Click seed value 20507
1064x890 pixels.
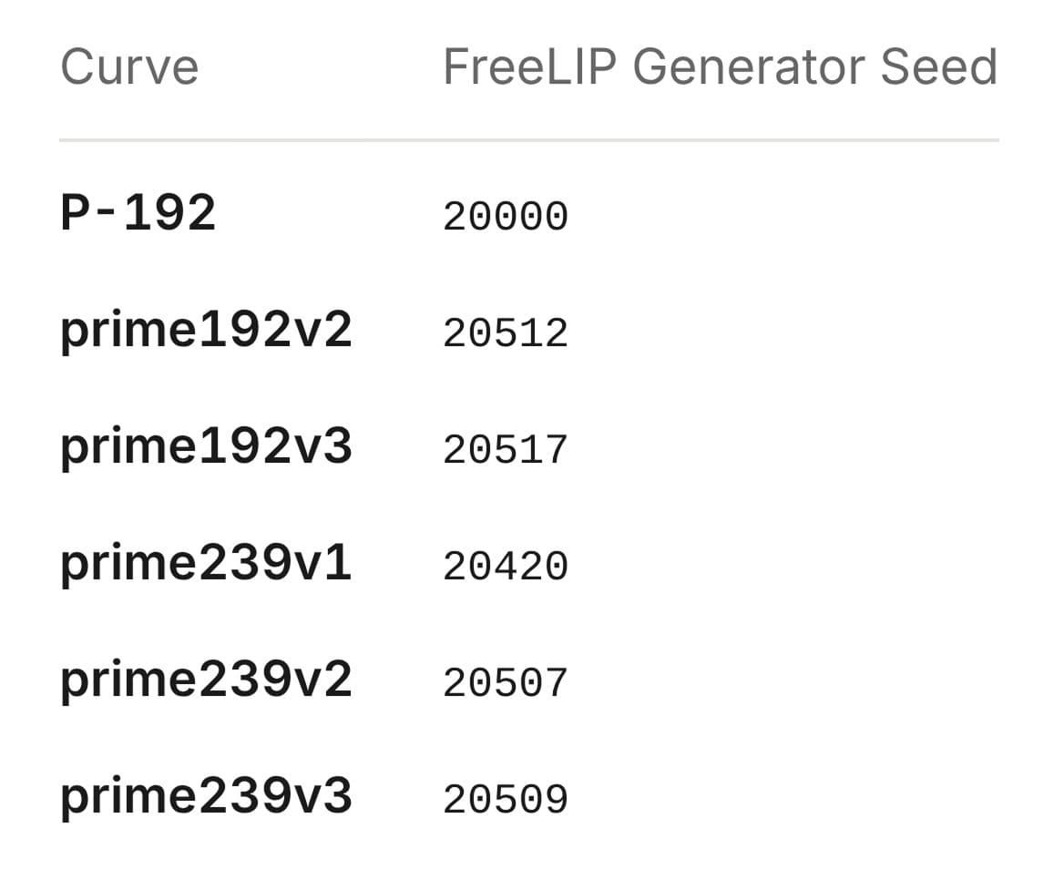(x=506, y=684)
